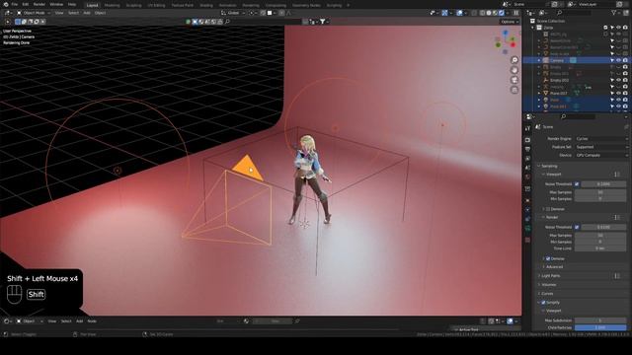Image resolution: width=632 pixels, height=355 pixels.
Task: Click the 3D viewport editor type icon
Action: point(7,13)
